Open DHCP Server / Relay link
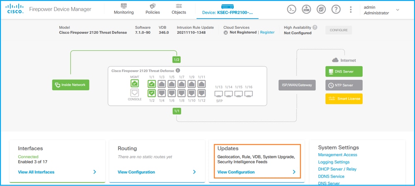Screen dimensions: 415x186 [337, 169]
